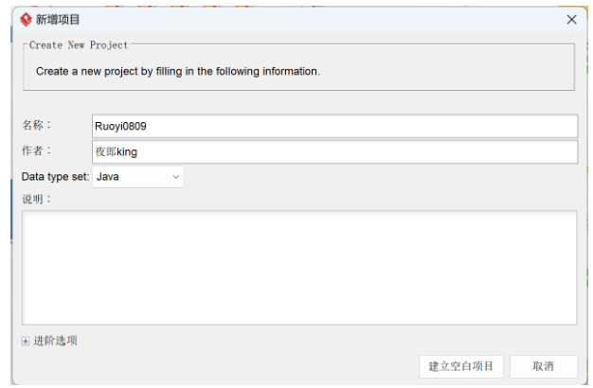Screen dimensions: 593x388
Task: Click the 进阶选项 advanced options label
Action: pyautogui.click(x=55, y=342)
